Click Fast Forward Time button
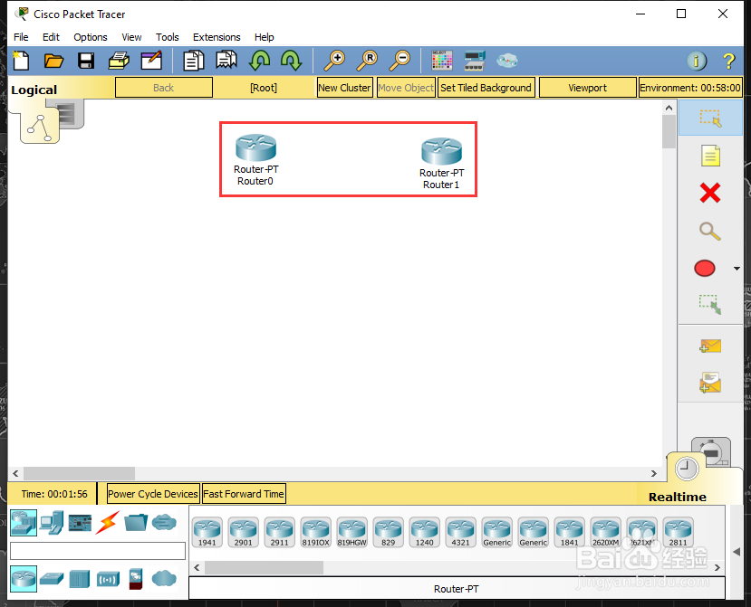The height and width of the screenshot is (607, 751). pyautogui.click(x=244, y=494)
